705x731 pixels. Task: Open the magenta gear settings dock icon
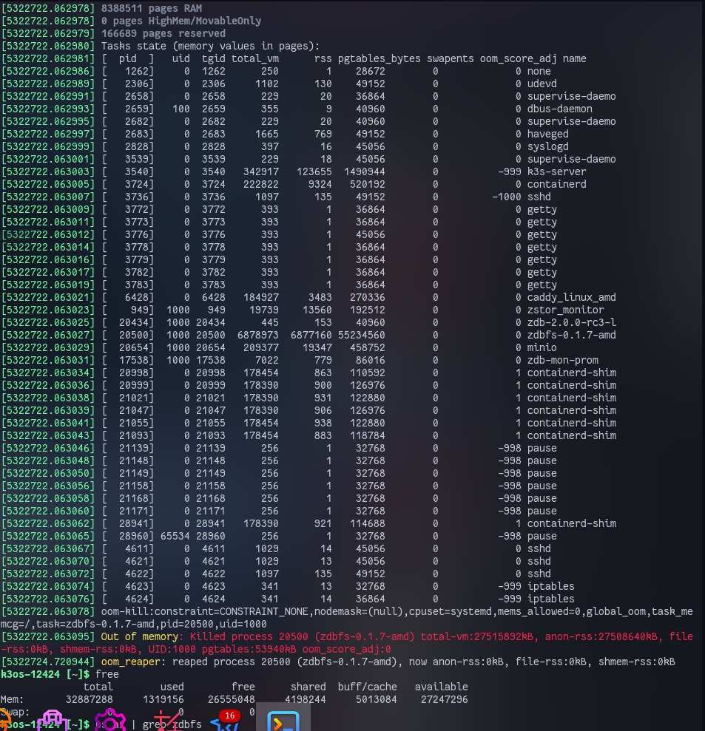tap(110, 720)
